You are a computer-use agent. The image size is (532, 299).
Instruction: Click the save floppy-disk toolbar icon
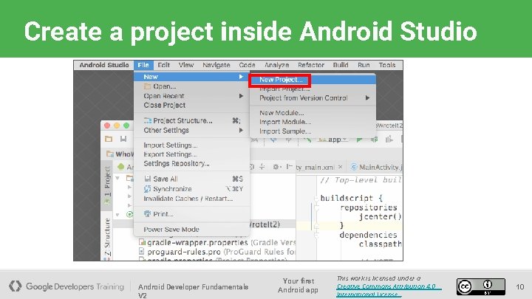123,139
